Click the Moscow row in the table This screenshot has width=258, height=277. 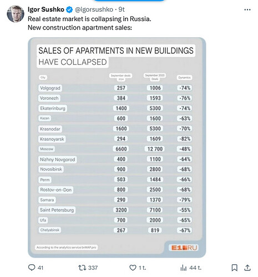click(115, 149)
